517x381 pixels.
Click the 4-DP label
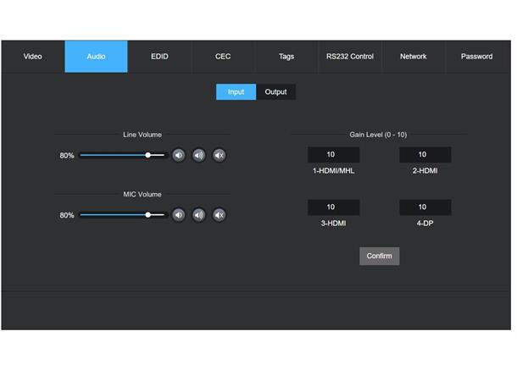425,224
